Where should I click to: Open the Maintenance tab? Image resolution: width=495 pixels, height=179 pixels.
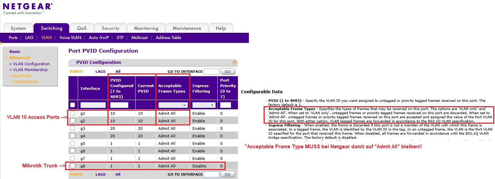click(187, 28)
